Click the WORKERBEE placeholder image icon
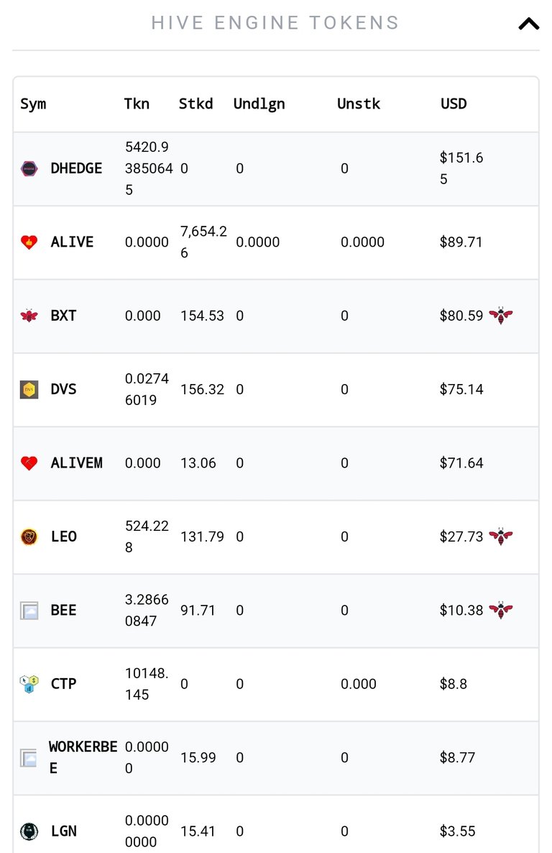The image size is (552, 853). pyautogui.click(x=28, y=758)
